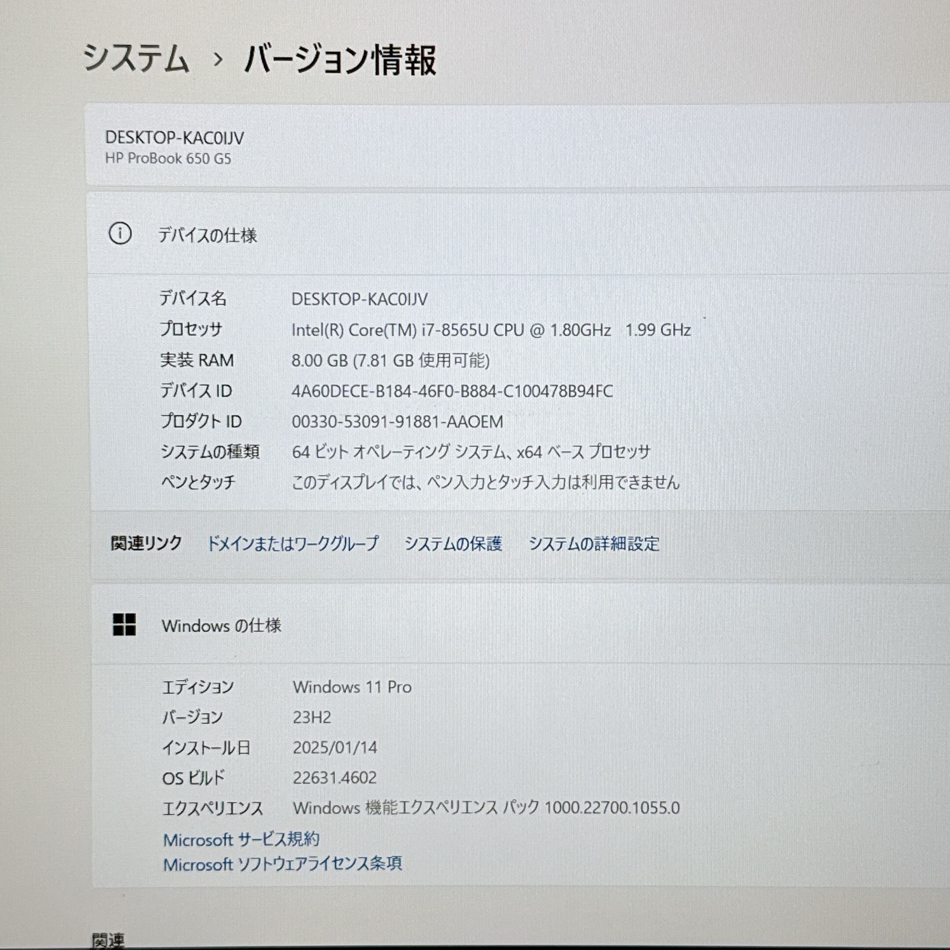
Task: Click the デバイス ID value text
Action: coord(452,391)
